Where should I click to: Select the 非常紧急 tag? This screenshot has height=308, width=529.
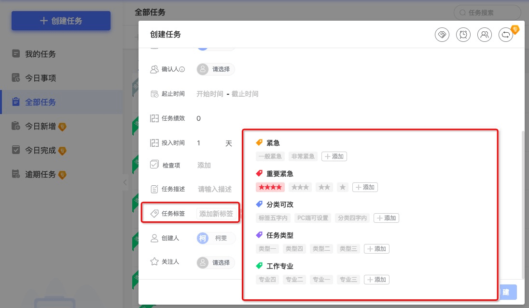[x=303, y=156]
